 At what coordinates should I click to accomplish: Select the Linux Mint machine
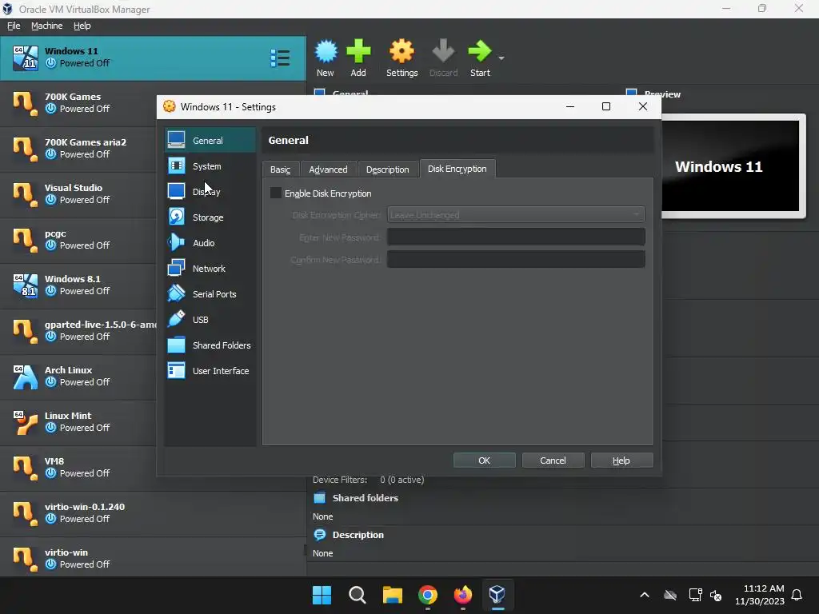(x=78, y=422)
